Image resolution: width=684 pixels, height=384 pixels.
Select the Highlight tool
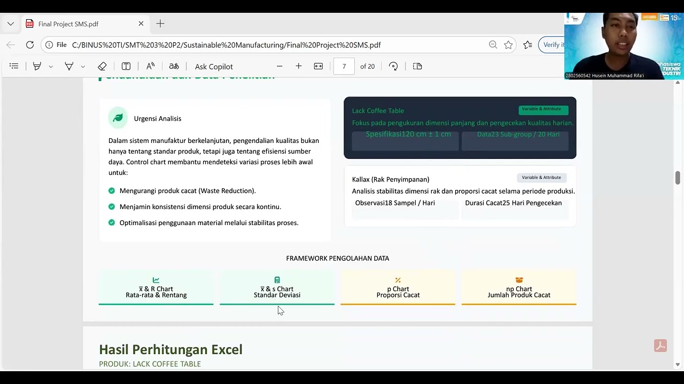pyautogui.click(x=37, y=66)
